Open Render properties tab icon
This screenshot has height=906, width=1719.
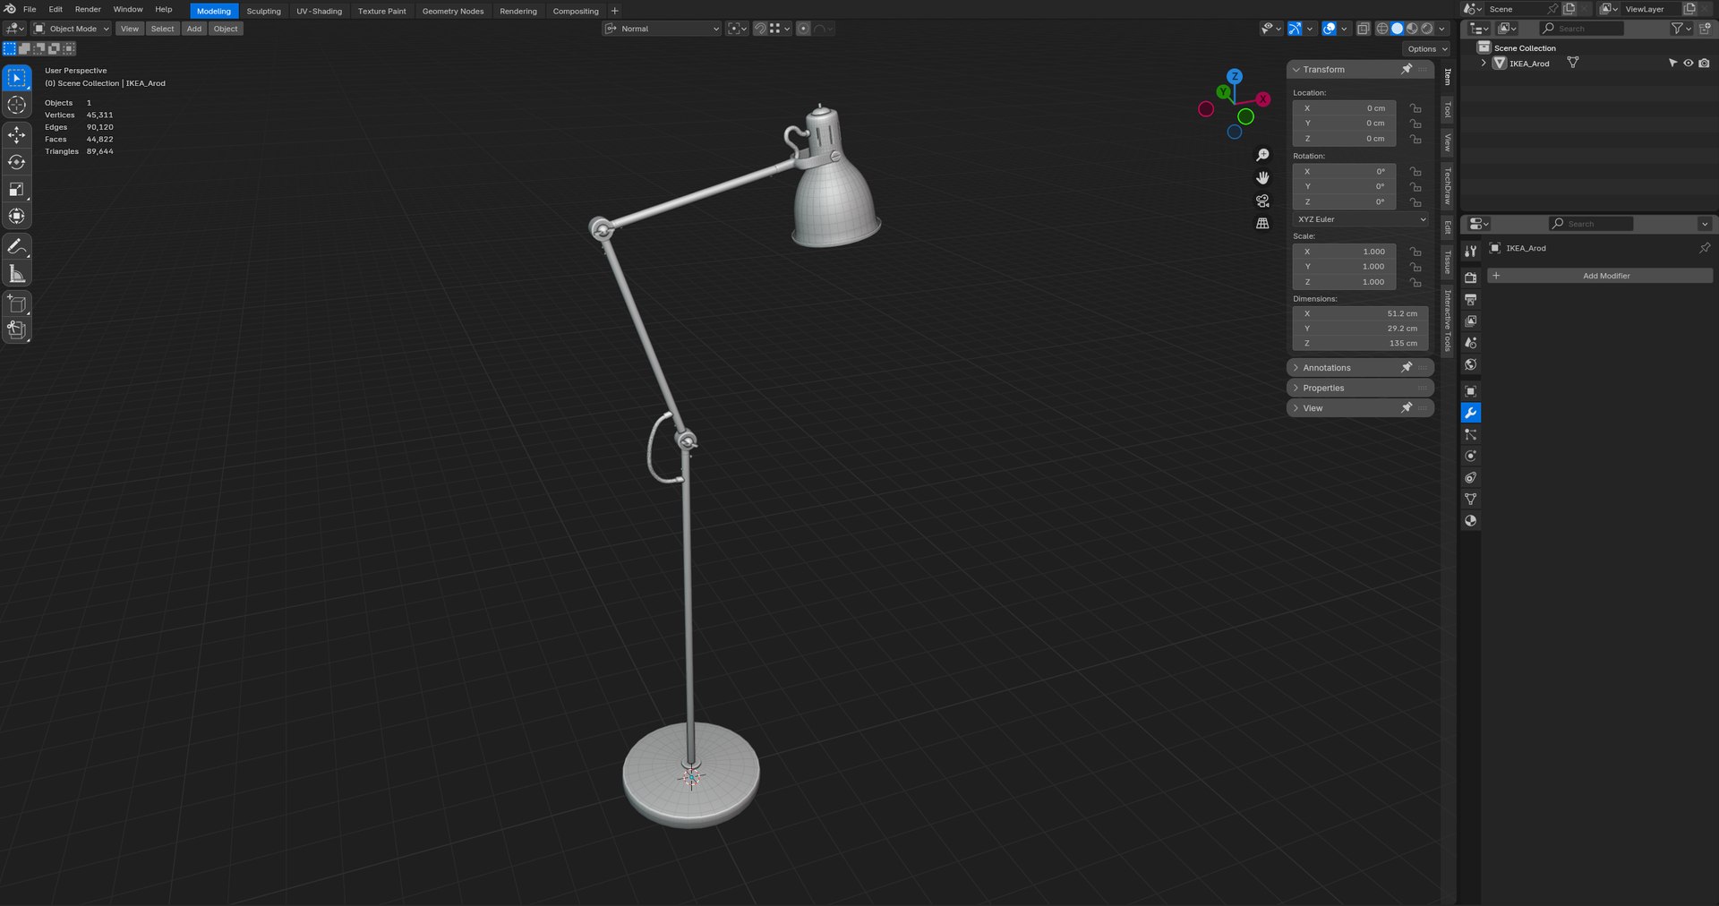1470,278
